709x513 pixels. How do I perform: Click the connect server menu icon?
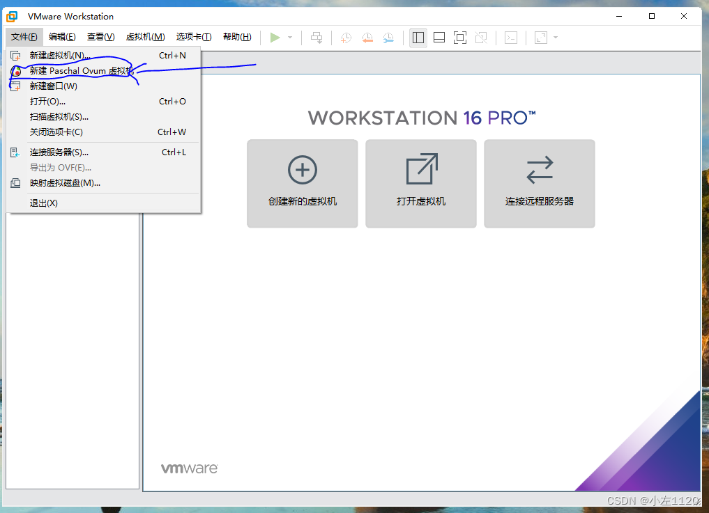[x=15, y=152]
